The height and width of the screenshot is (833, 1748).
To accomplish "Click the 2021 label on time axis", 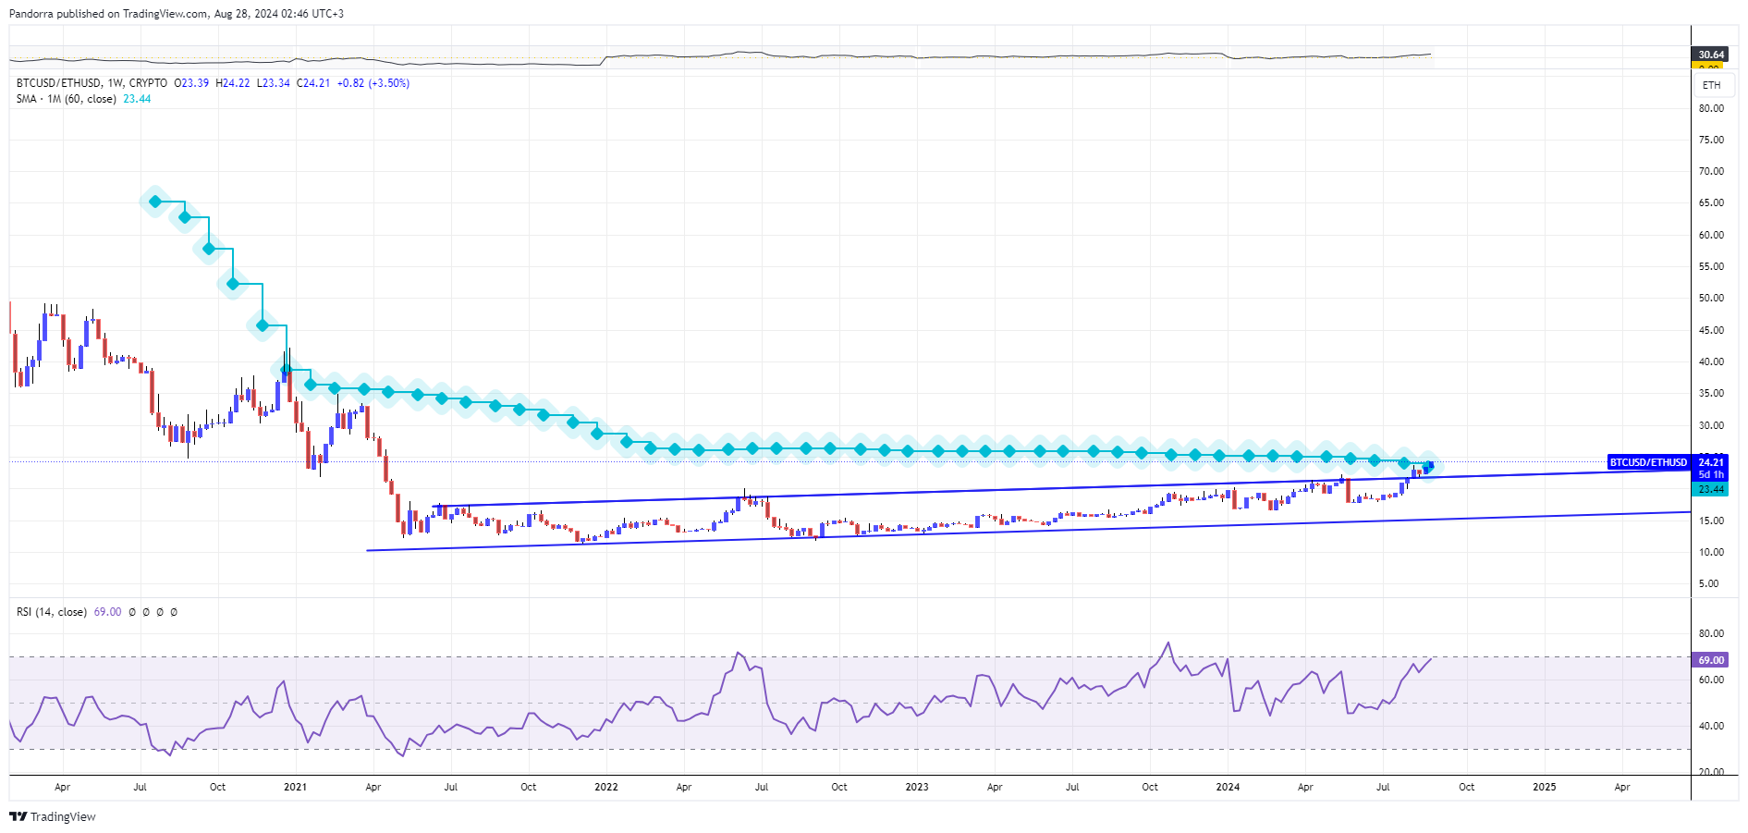I will coord(295,788).
